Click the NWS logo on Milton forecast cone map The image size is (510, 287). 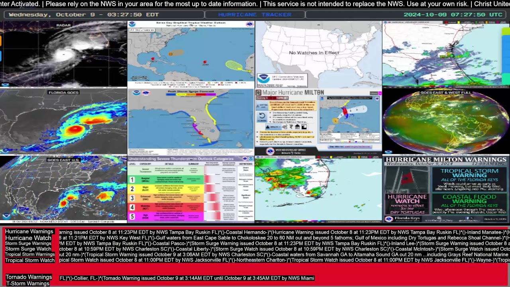[x=377, y=99]
